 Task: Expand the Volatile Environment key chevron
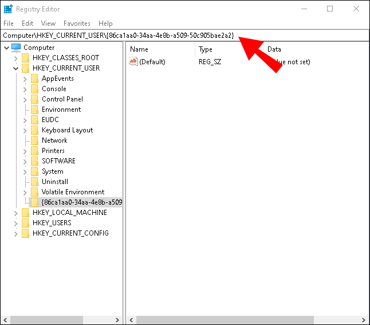point(25,193)
